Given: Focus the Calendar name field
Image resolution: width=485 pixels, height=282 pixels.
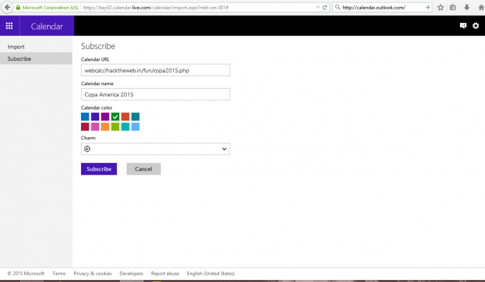Looking at the screenshot, I should click(155, 94).
